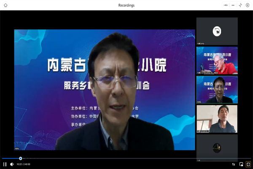Toggle picture-in-picture mini player icon
This screenshot has width=253, height=169.
tap(241, 164)
